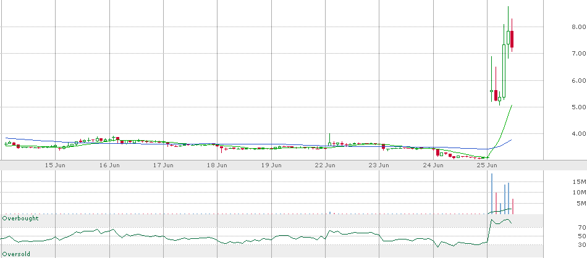The image size is (587, 258).
Task: Click the 22 Jun date label
Action: [x=325, y=165]
